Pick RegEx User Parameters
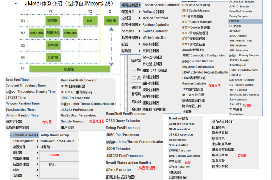This screenshot has height=180, width=272. coord(78,115)
